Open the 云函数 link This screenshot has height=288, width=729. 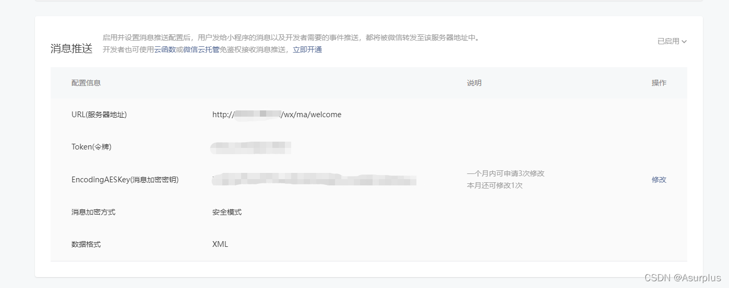click(165, 49)
